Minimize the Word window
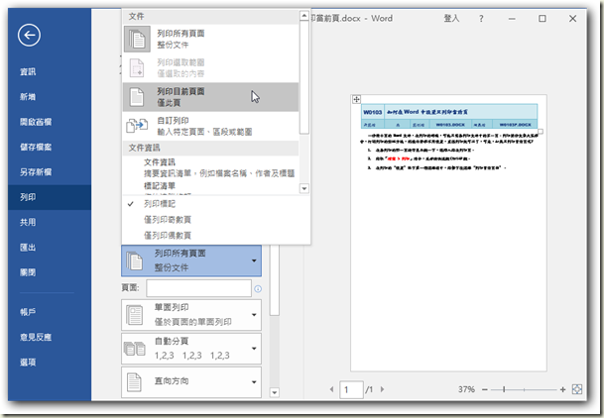 pyautogui.click(x=512, y=19)
